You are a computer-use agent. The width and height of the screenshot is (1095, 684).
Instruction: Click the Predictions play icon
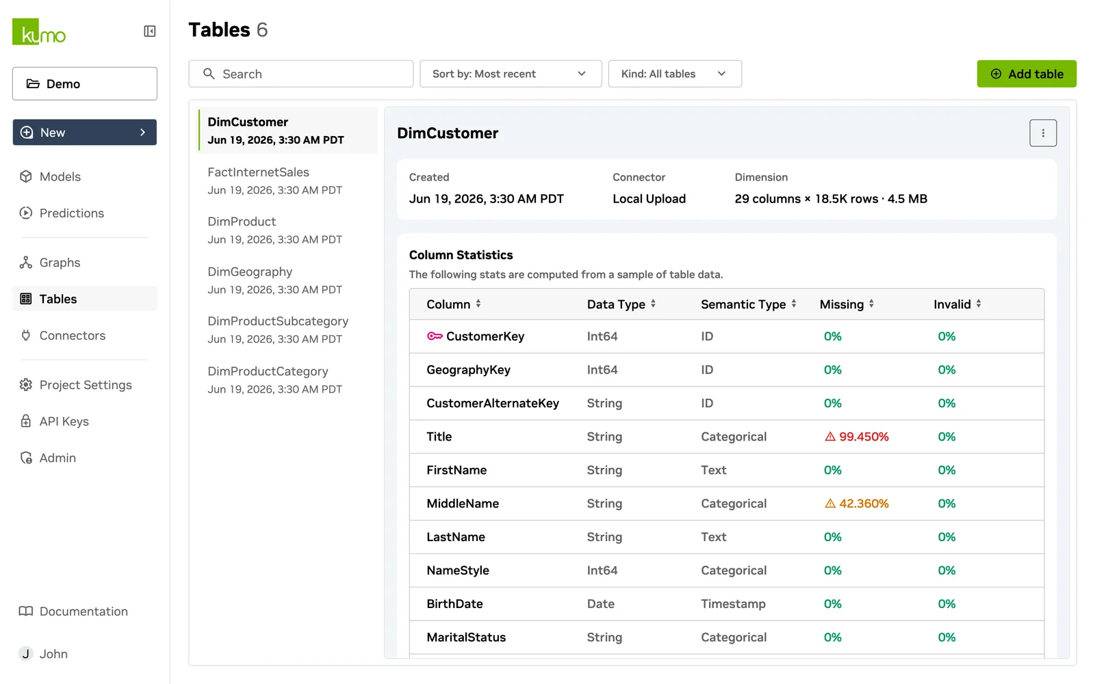click(26, 213)
